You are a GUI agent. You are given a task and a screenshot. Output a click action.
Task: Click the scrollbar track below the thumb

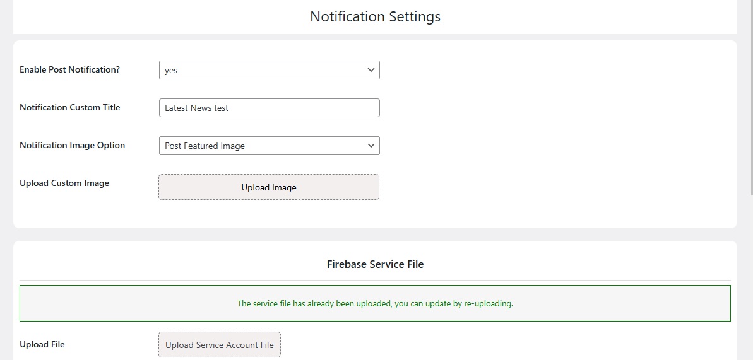pyautogui.click(x=751, y=279)
